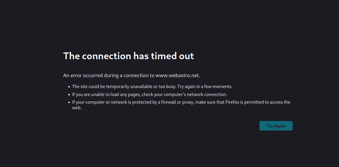Click the "Try again in a few moments" sentence
This screenshot has height=167, width=339.
[205, 87]
